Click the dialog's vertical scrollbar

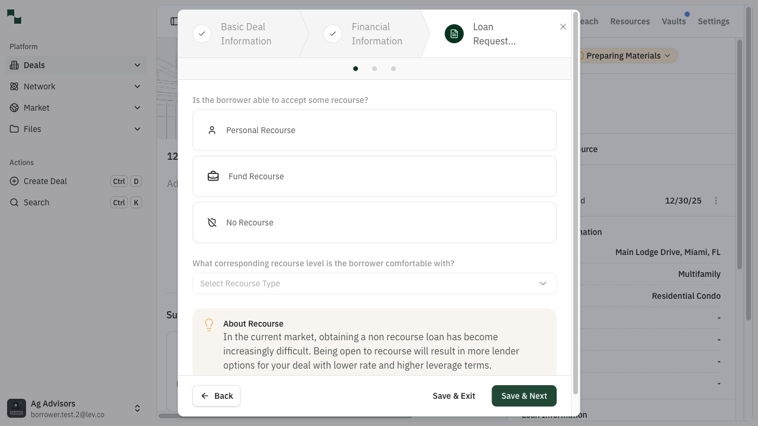[x=576, y=201]
